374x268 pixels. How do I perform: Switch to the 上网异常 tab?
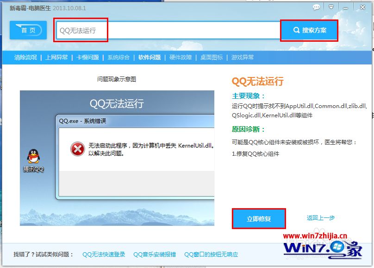[56, 57]
